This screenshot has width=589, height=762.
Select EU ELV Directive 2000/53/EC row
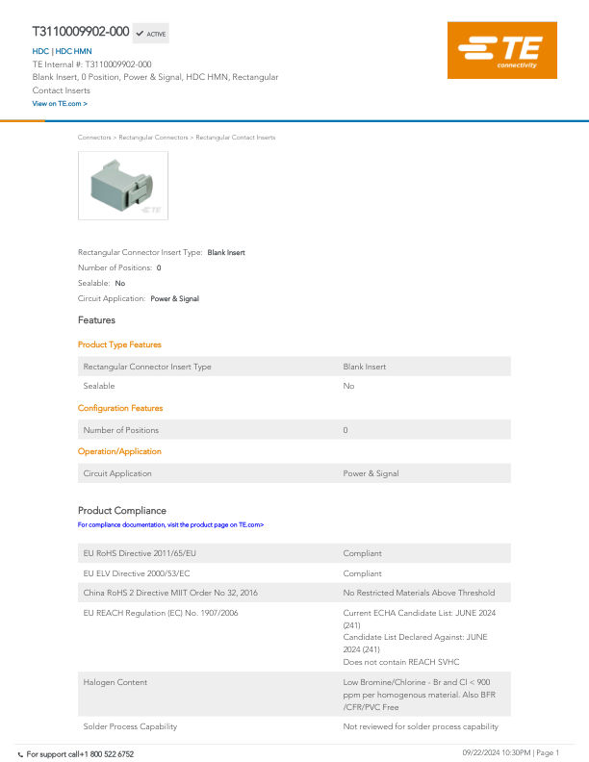tap(294, 573)
